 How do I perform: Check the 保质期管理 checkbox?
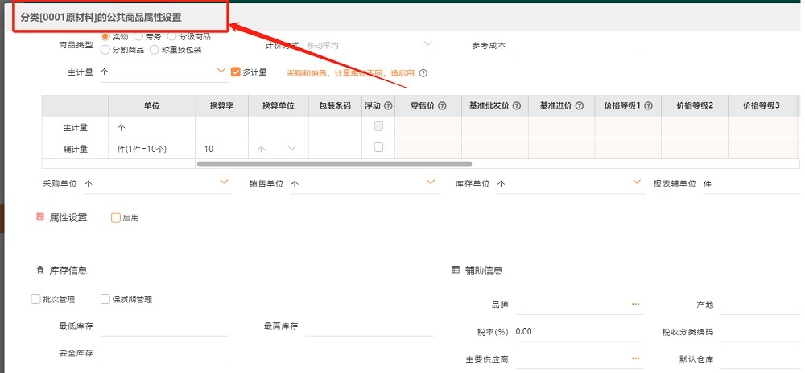(x=105, y=299)
